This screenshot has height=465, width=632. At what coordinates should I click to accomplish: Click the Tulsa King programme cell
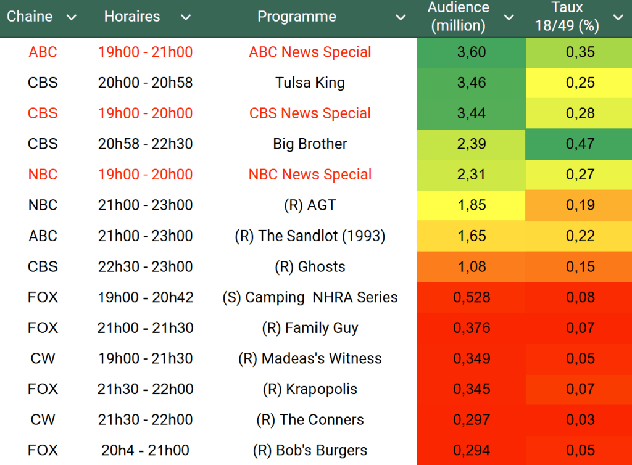pos(310,83)
